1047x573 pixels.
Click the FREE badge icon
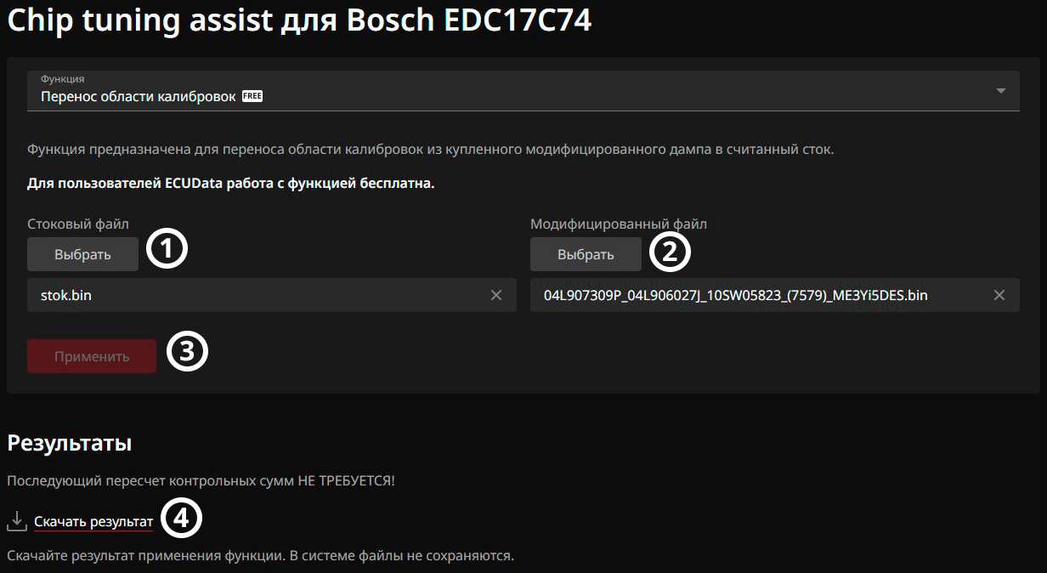[x=252, y=97]
